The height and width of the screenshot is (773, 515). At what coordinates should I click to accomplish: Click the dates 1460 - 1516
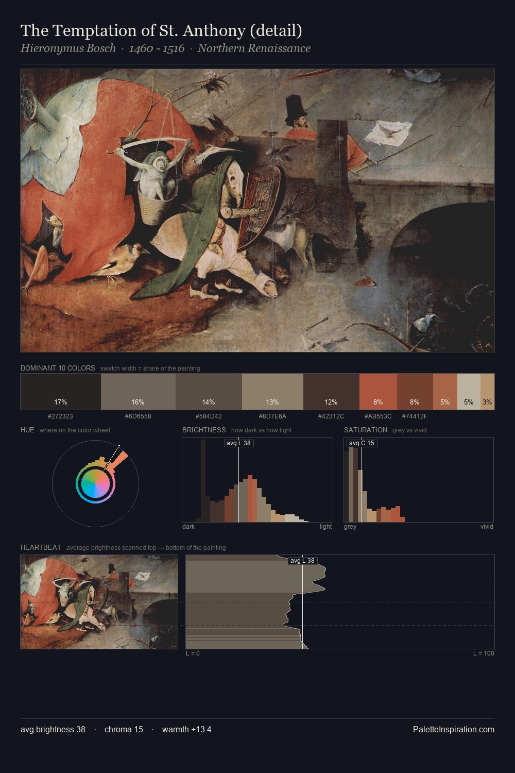pos(157,48)
